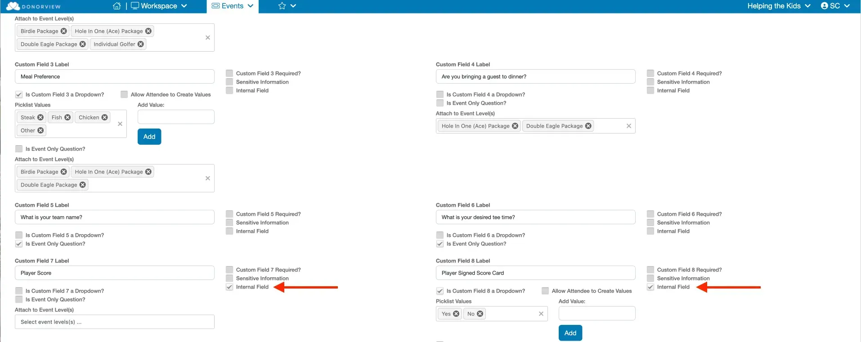This screenshot has height=342, width=861.
Task: Open the Workspace dropdown menu
Action: point(159,6)
